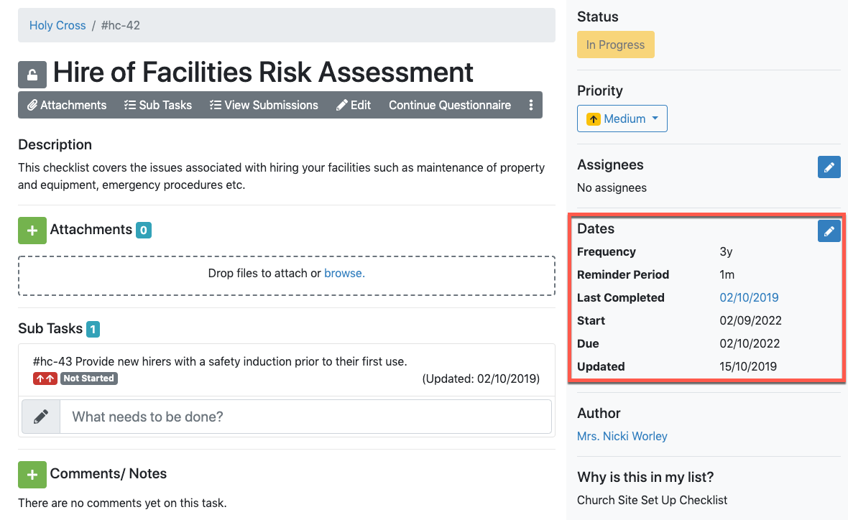Click the green plus to add comment
This screenshot has height=520, width=848.
point(32,475)
